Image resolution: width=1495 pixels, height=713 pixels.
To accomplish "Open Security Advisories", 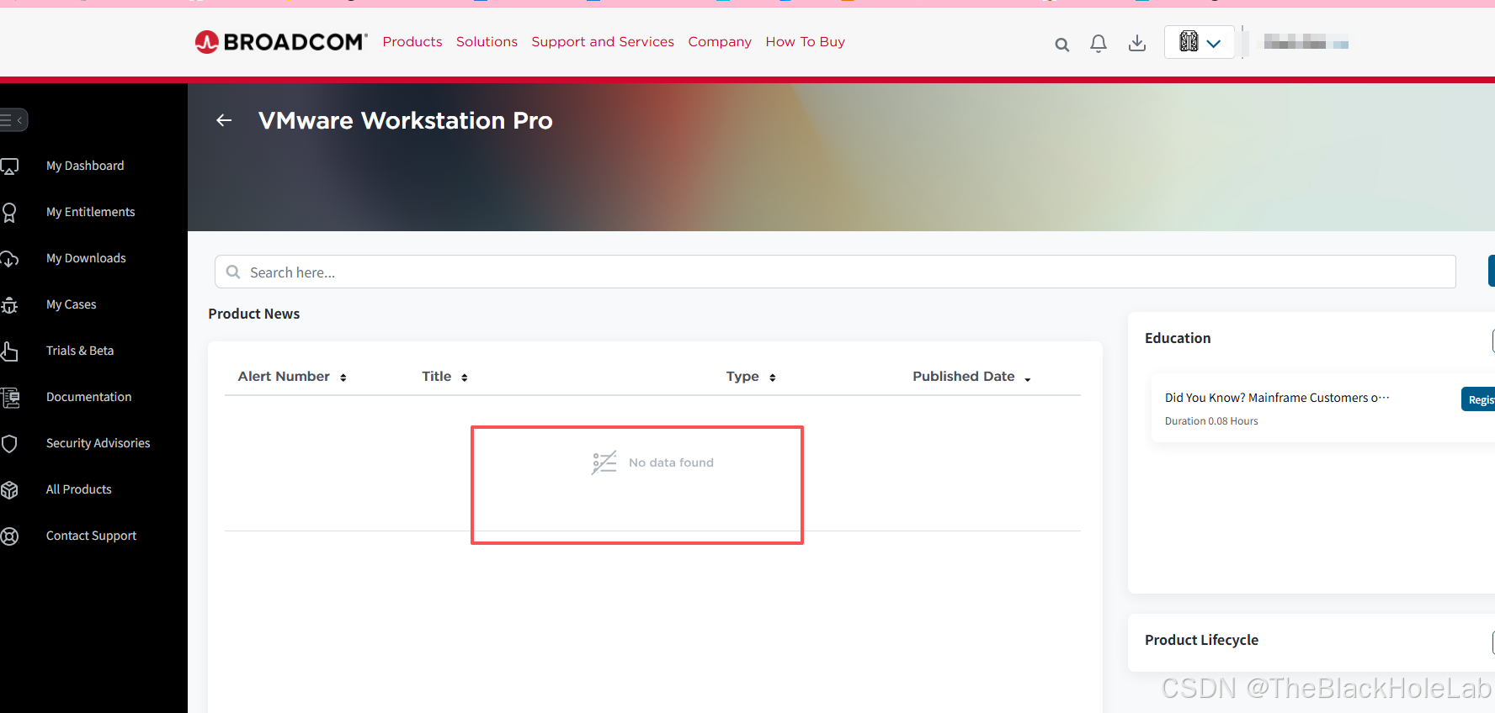I will pos(98,443).
